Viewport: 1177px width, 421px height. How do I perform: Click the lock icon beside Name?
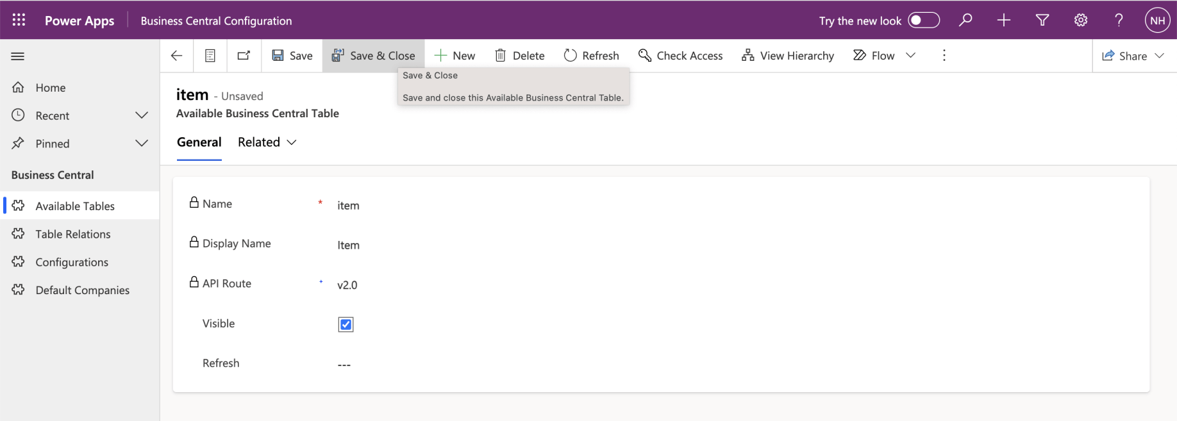pos(194,202)
